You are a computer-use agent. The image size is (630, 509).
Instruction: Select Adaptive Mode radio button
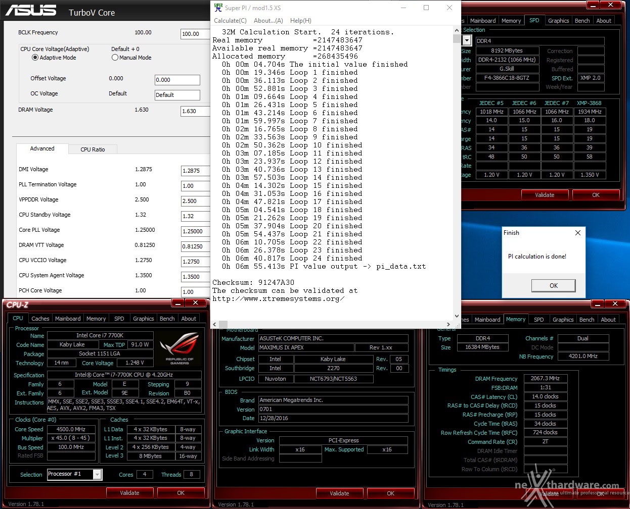[35, 58]
